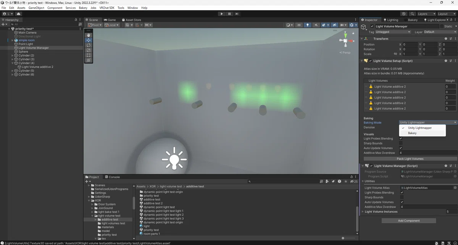
Task: Select the Transform tool in Scene
Action: (89, 60)
